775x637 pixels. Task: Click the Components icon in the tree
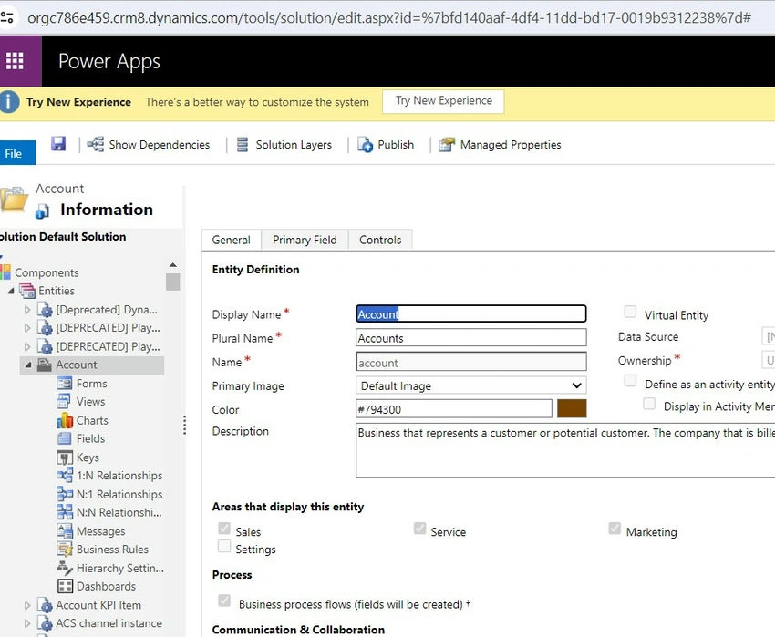tap(5, 272)
